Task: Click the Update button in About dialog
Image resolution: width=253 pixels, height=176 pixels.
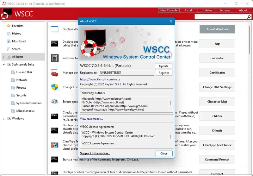Action: (x=164, y=66)
